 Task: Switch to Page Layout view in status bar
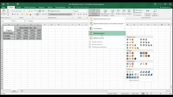(147, 93)
